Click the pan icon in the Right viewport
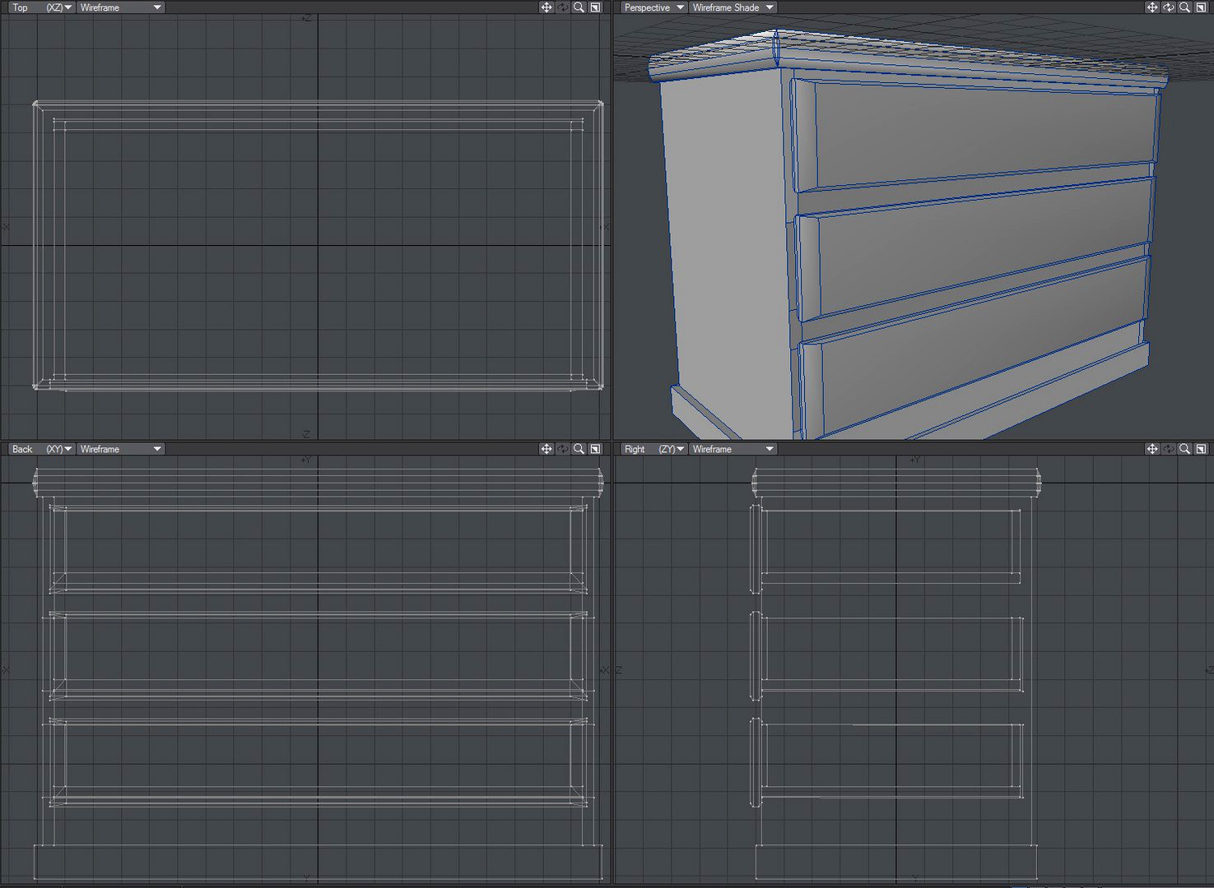The image size is (1214, 888). pyautogui.click(x=1151, y=449)
